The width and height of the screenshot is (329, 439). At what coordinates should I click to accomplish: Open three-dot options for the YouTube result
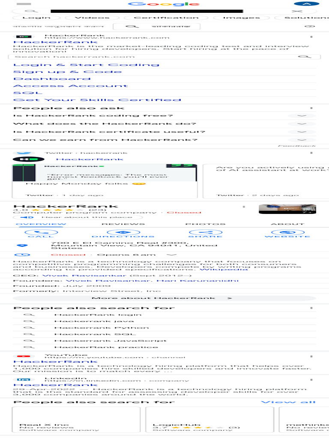[311, 356]
